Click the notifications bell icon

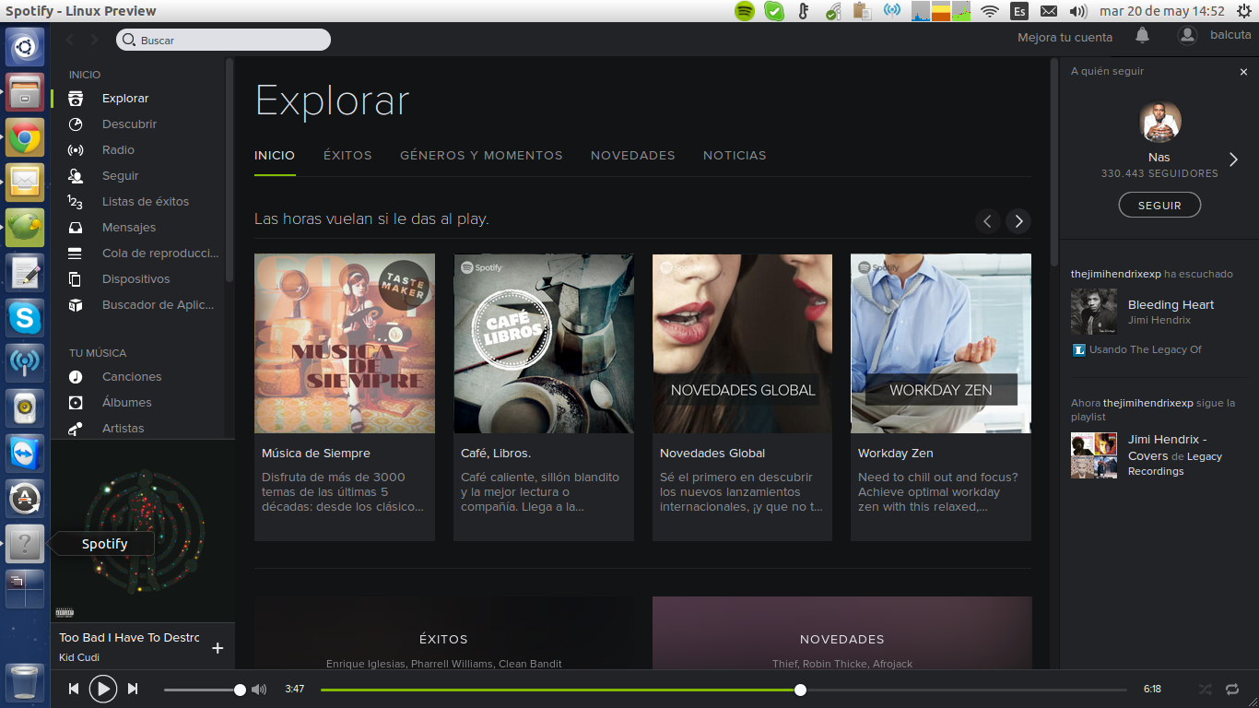(1142, 36)
